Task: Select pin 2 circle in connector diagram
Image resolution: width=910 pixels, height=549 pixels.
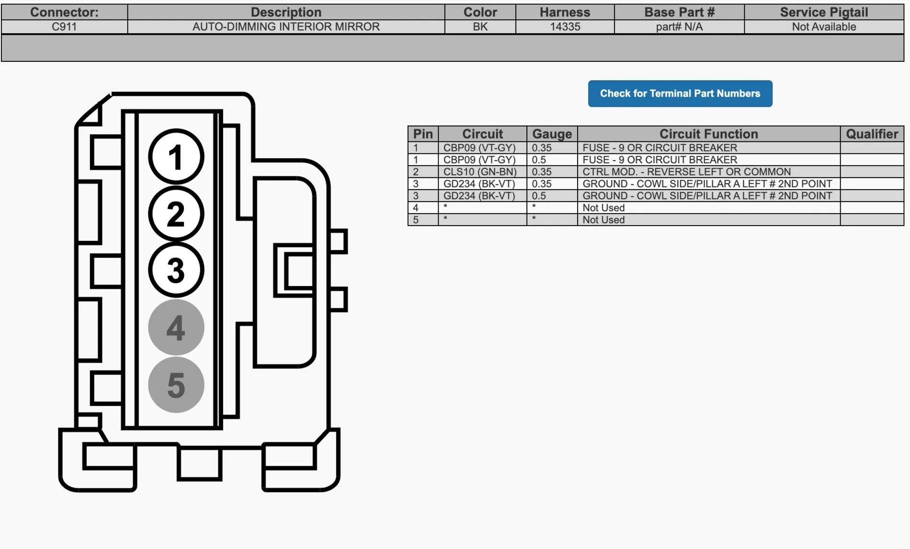Action: coord(176,213)
